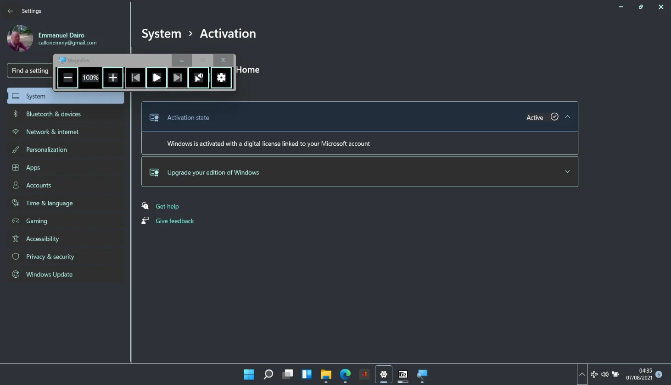Click the email callonemmy@gmail.com

pyautogui.click(x=67, y=43)
